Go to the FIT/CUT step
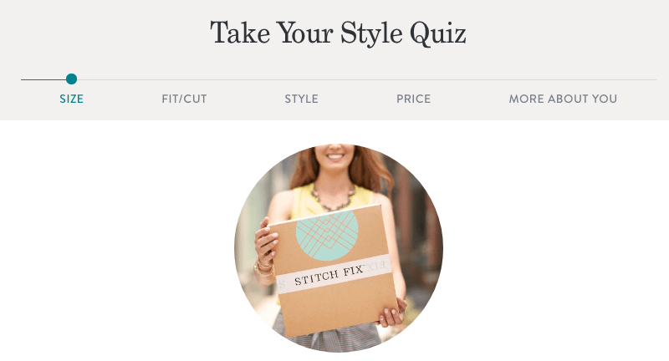 click(184, 99)
